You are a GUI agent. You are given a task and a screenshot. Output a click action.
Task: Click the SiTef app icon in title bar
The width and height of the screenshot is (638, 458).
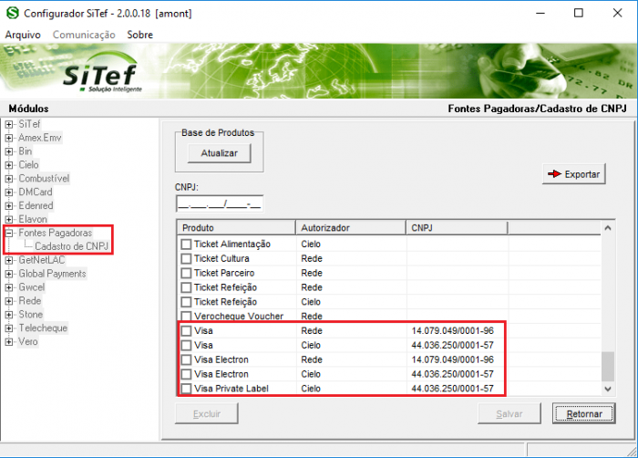coord(13,13)
